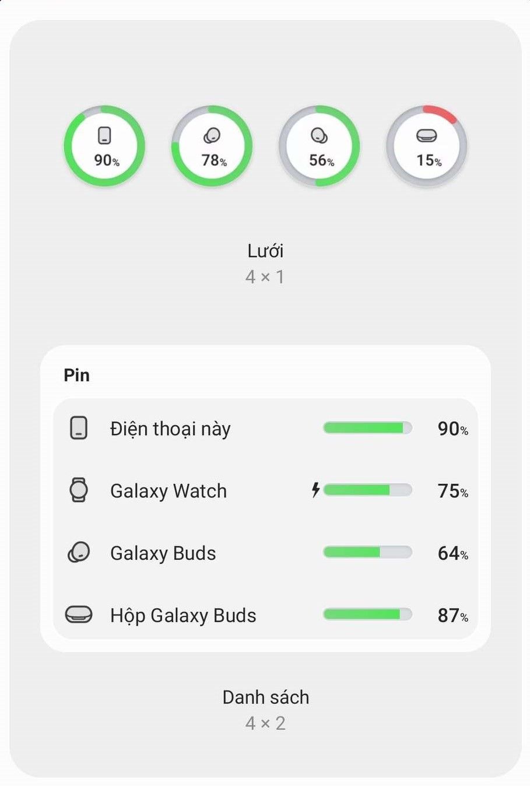
Task: Click the Điện thoại này battery bar
Action: coord(367,428)
